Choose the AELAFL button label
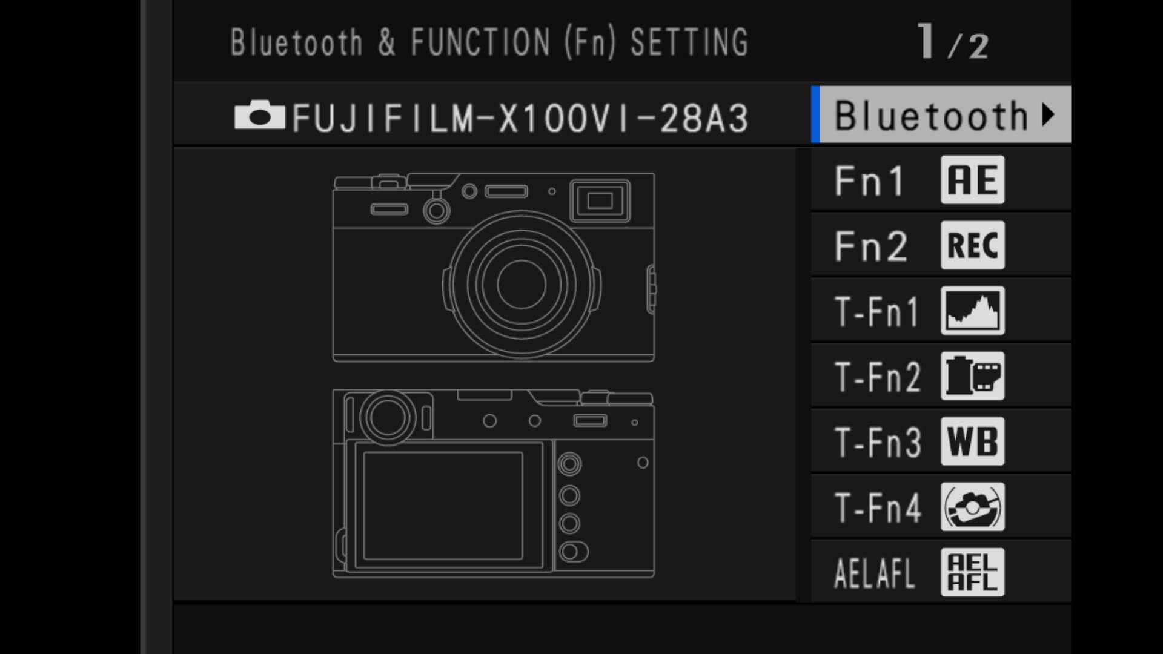The height and width of the screenshot is (654, 1163). [x=874, y=573]
